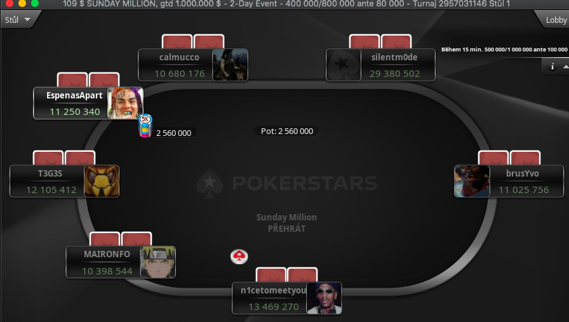Open the Lobby tab

pos(555,20)
